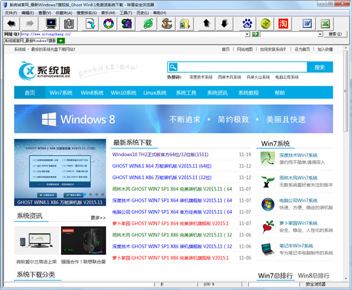Go to home page via house icon
352x290 pixels.
(127, 23)
